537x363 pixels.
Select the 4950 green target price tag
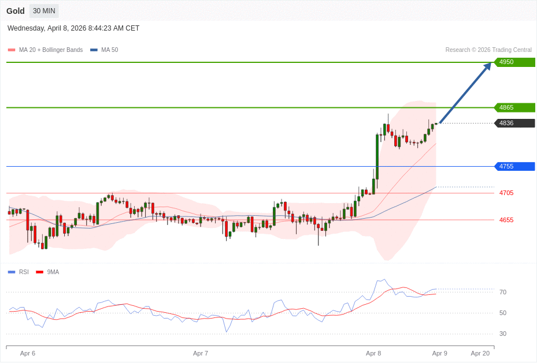[514, 62]
